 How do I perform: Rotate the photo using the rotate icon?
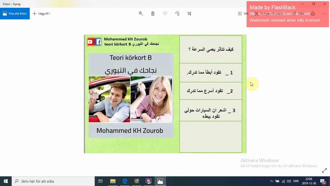[177, 14]
